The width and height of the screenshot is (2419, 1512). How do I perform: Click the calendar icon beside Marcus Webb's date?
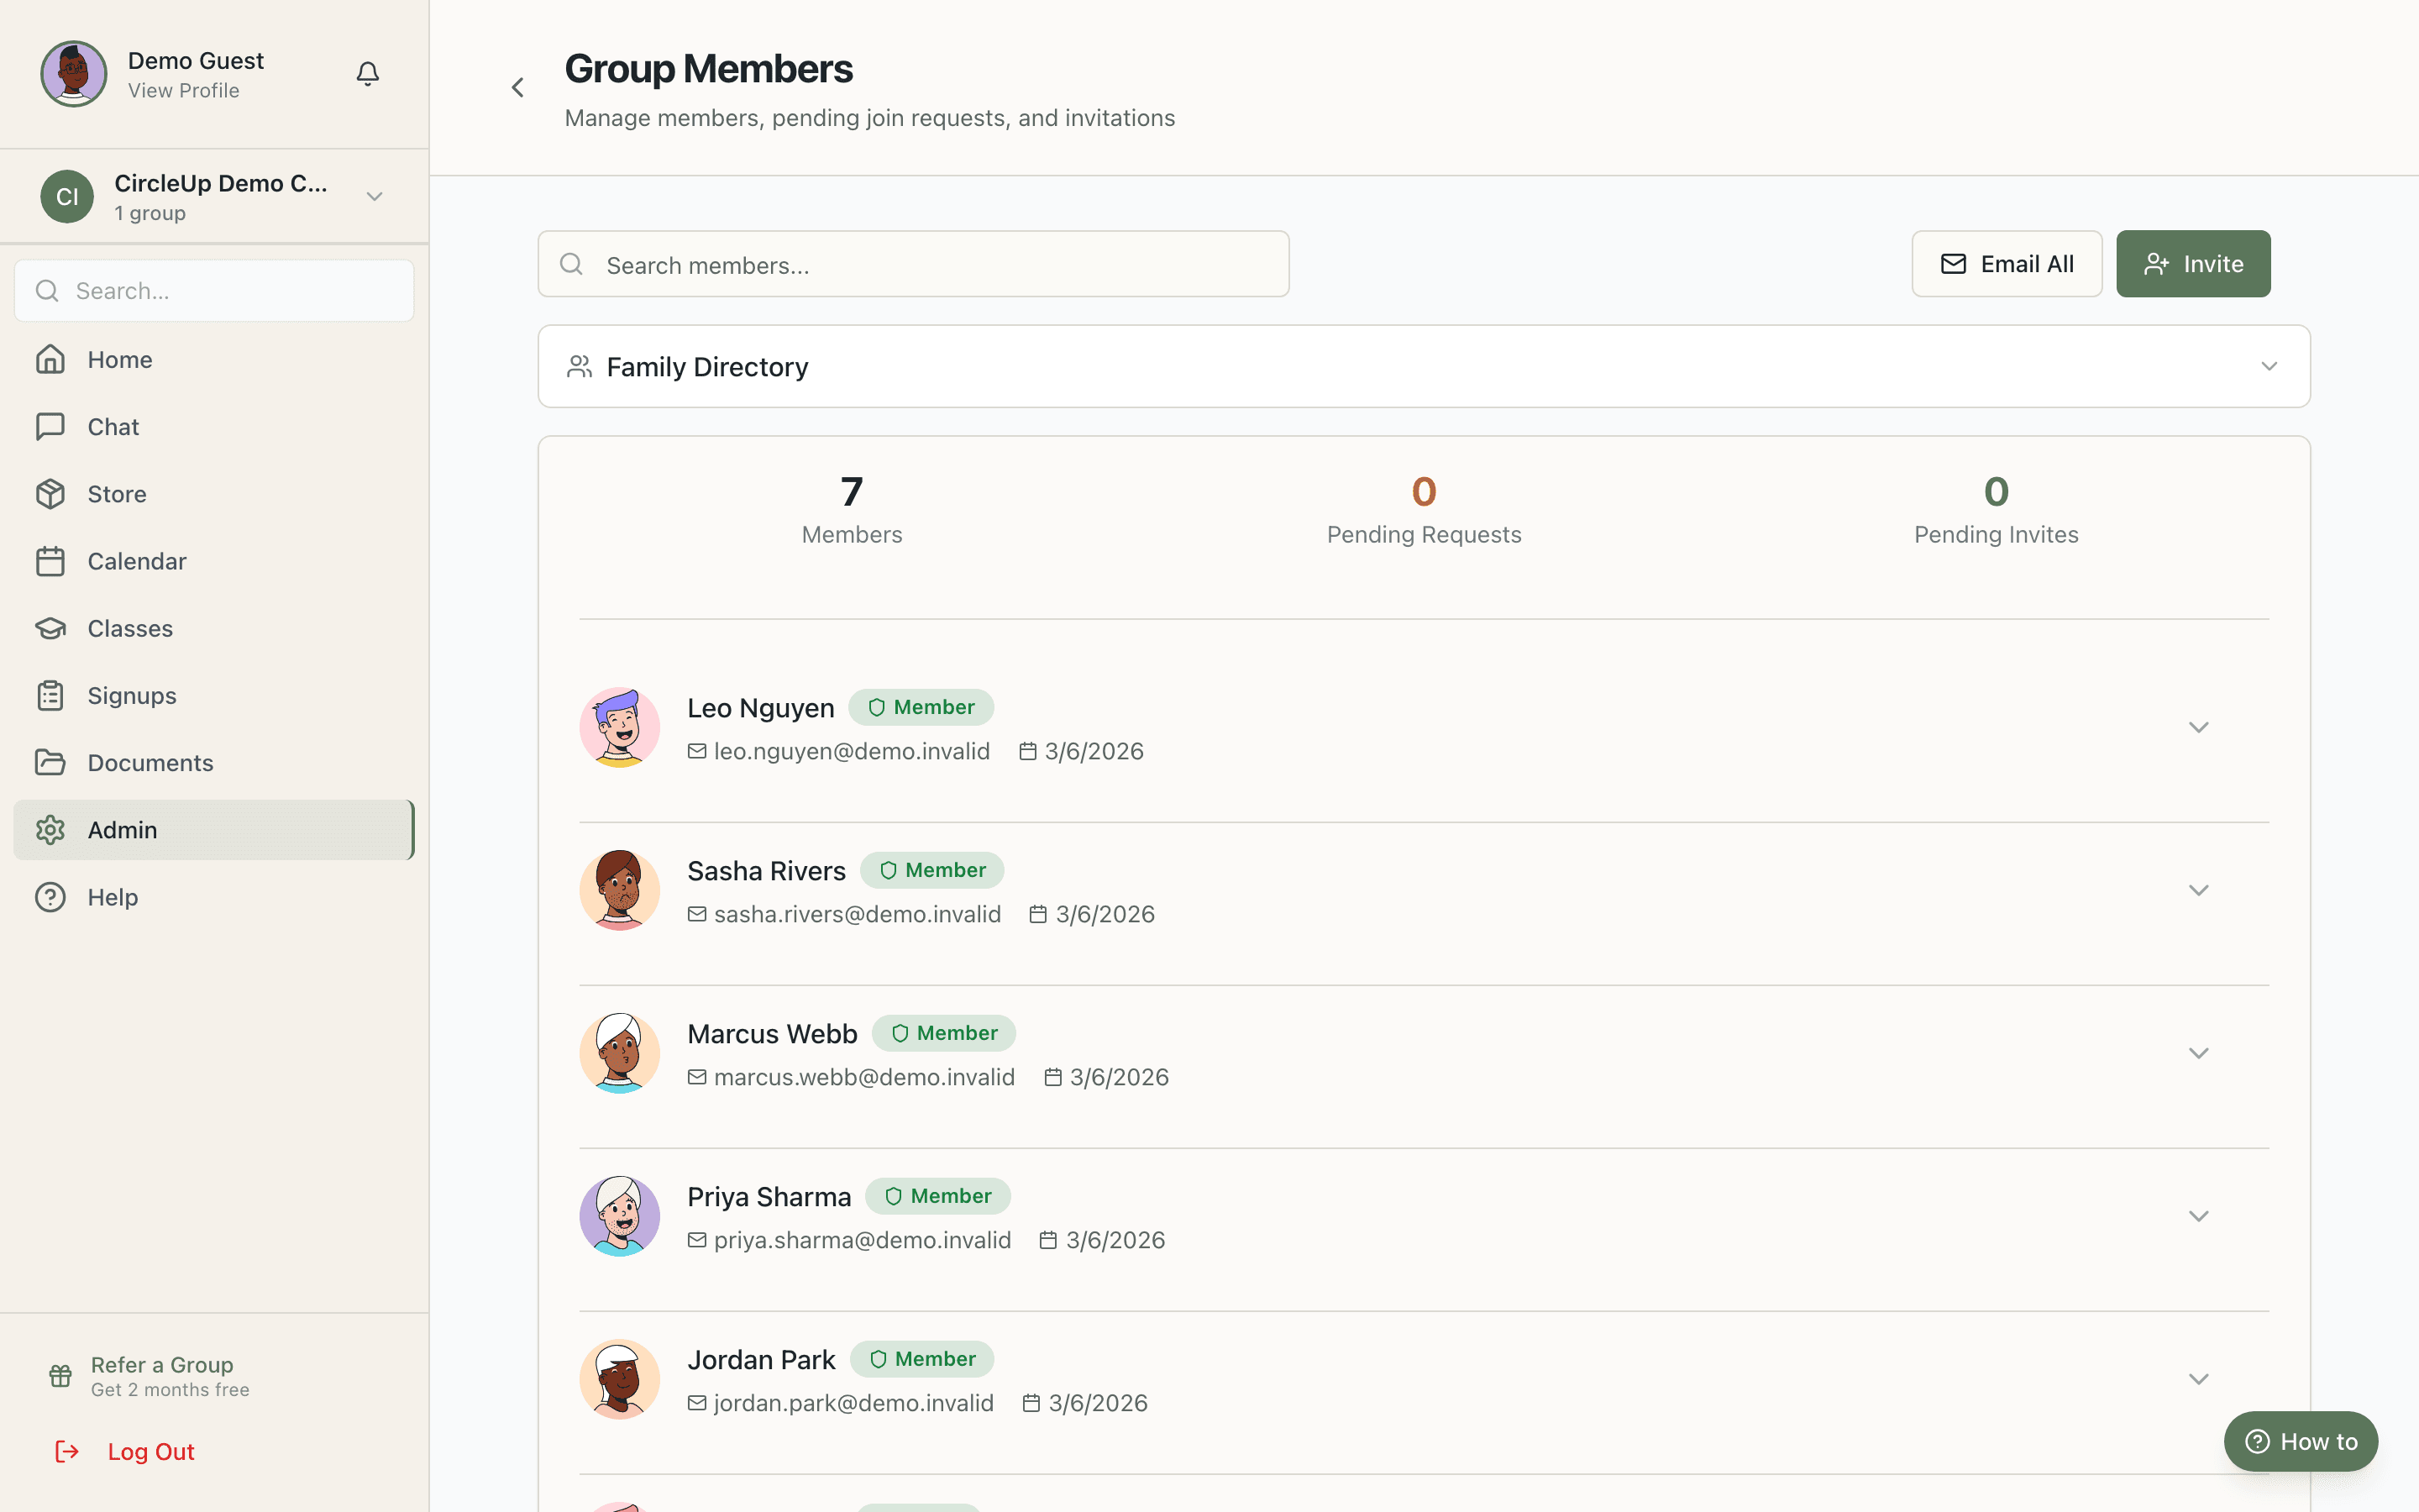pyautogui.click(x=1052, y=1077)
